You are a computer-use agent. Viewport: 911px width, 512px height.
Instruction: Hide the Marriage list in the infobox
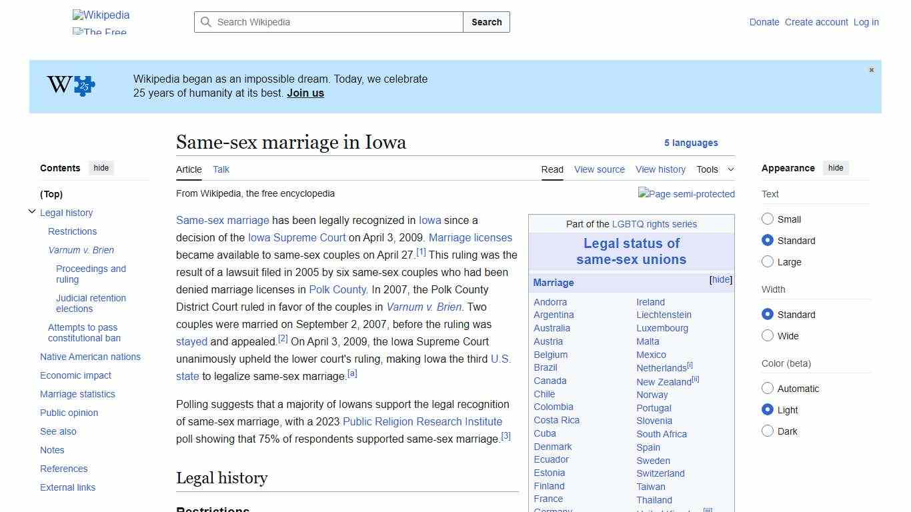click(x=720, y=279)
